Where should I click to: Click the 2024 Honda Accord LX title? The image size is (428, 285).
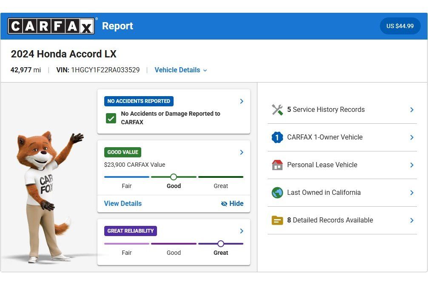tap(63, 54)
